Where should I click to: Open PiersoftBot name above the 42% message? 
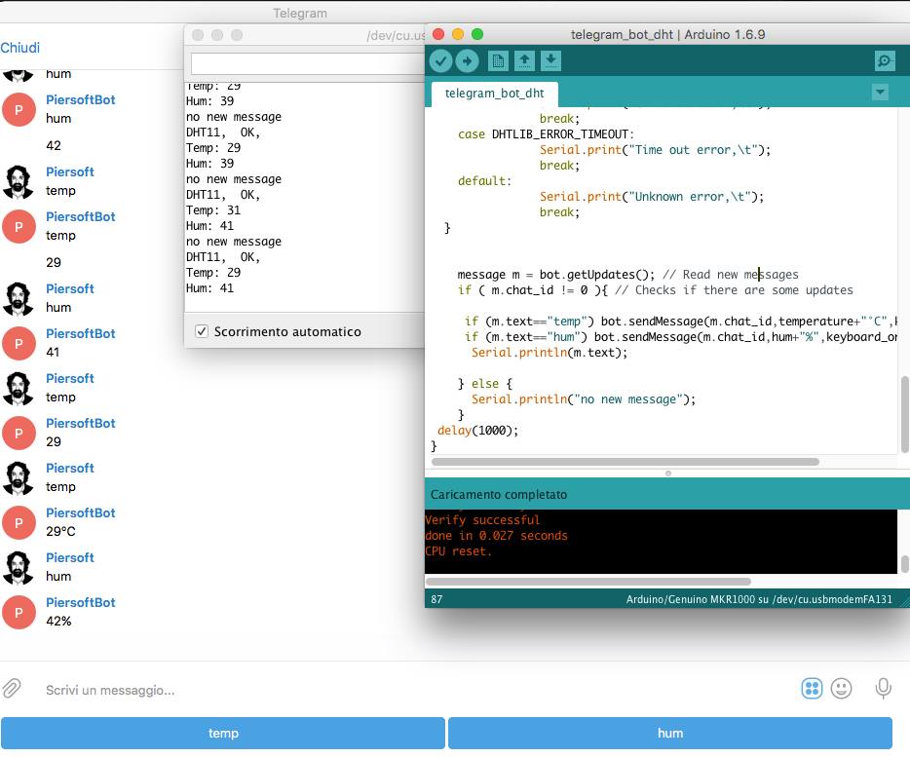click(x=81, y=602)
